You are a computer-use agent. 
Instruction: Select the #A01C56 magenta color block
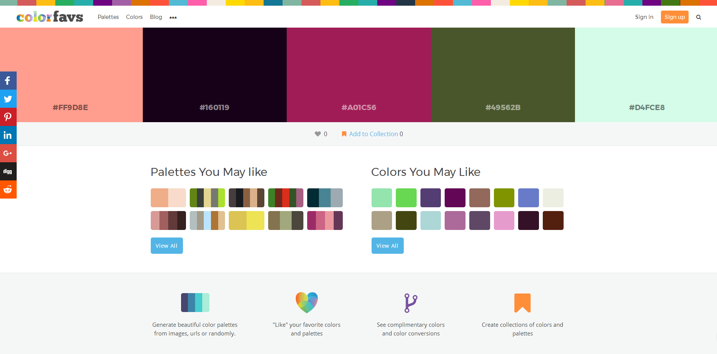coord(359,75)
